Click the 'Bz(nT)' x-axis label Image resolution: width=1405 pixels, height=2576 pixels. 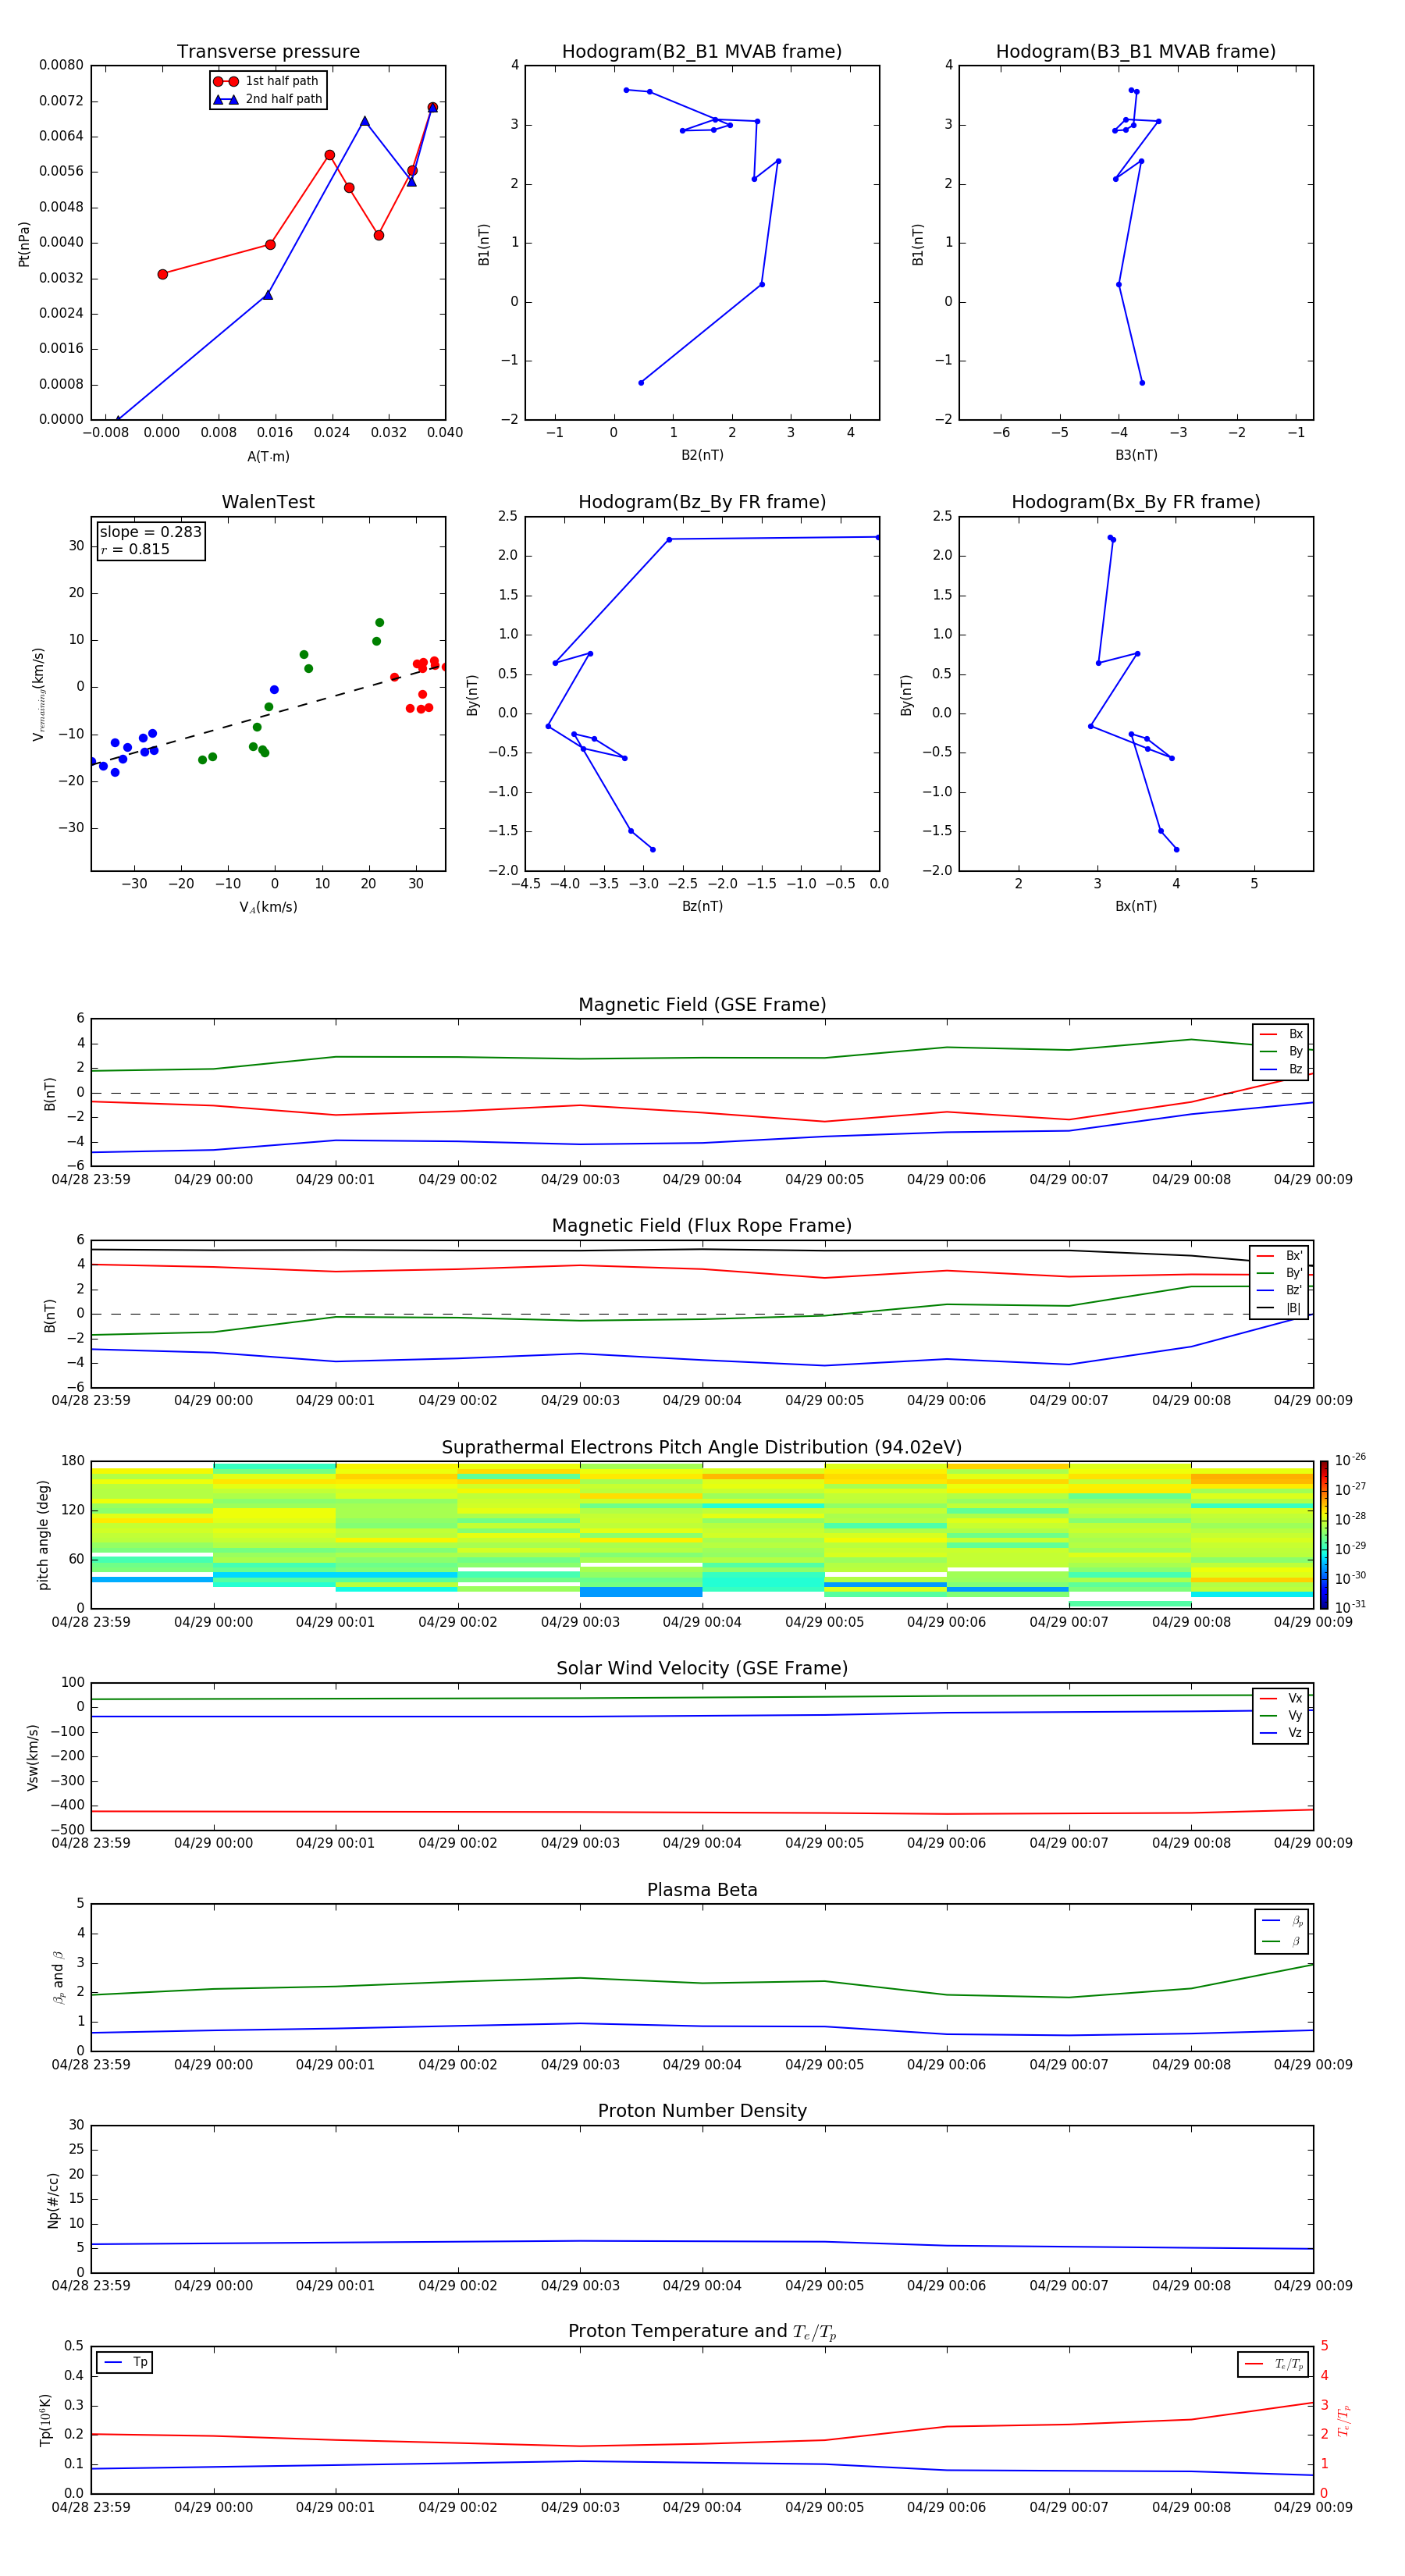[702, 906]
